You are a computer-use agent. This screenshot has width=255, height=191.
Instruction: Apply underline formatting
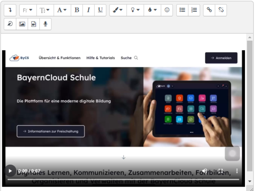[x=100, y=10]
